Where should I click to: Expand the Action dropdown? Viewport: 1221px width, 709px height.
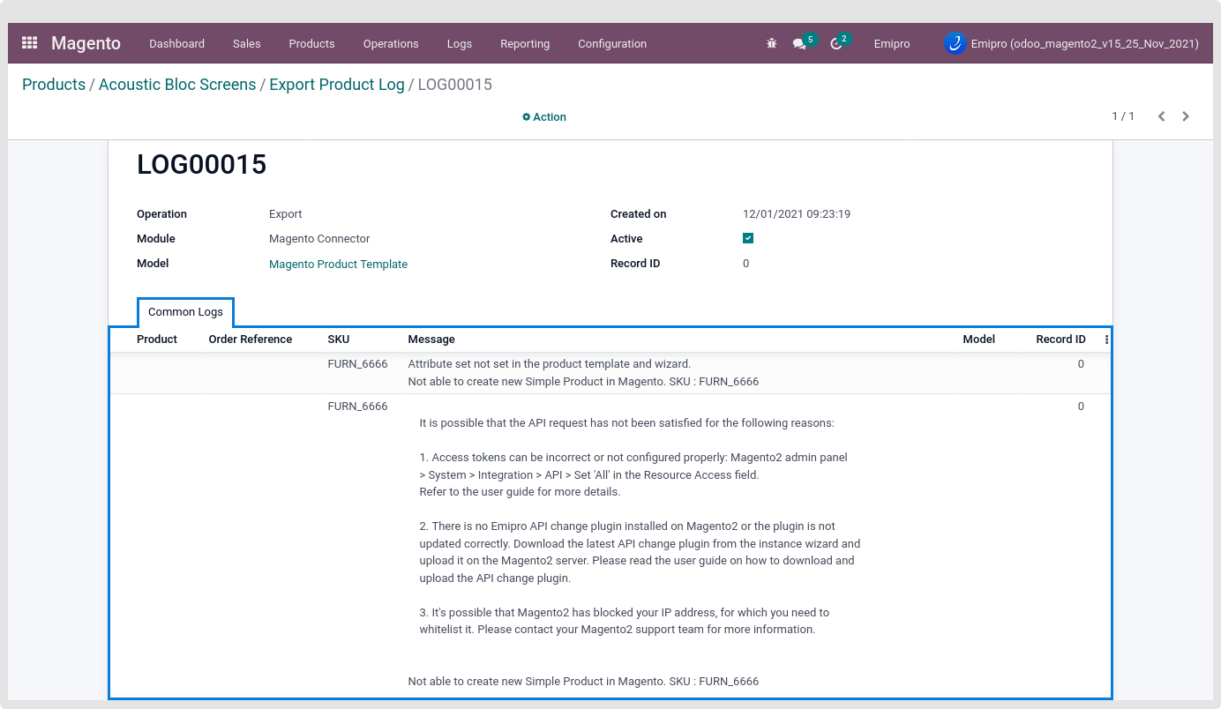tap(544, 117)
